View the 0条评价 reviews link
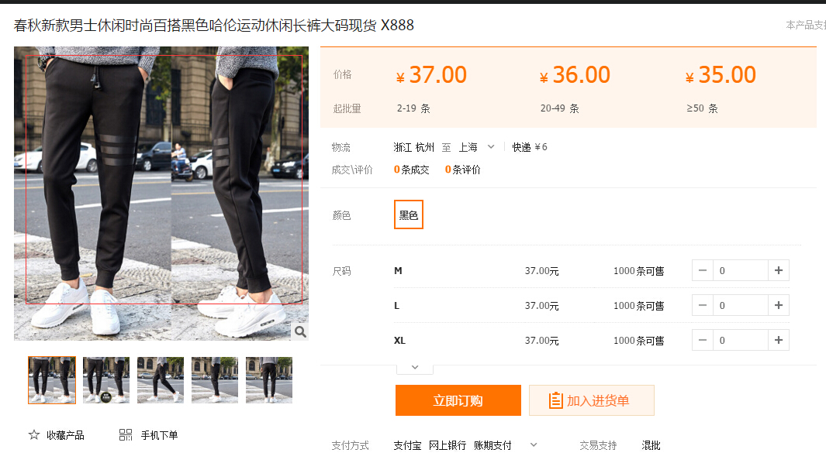The image size is (826, 470). pos(462,170)
